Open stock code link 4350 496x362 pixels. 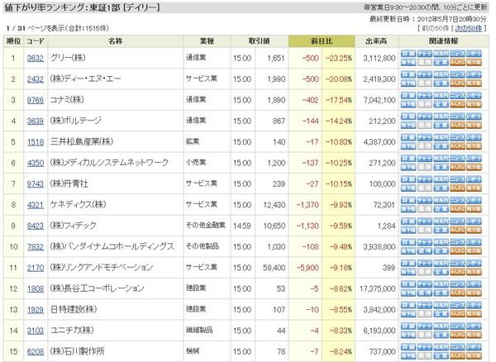coord(36,163)
